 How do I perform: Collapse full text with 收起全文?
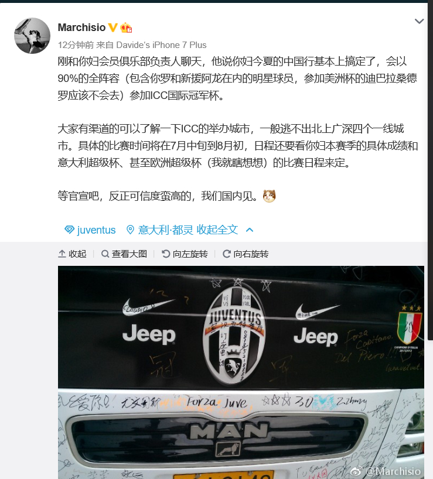[x=217, y=230]
